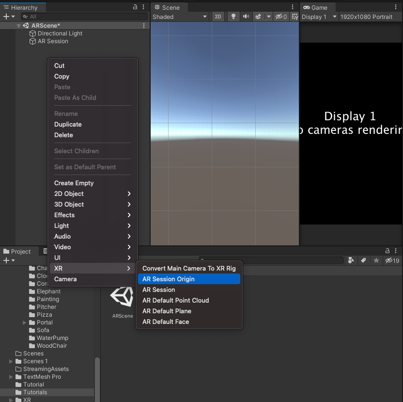Screen dimensions: 403x402
Task: Click the Project panel lock icon
Action: point(387,251)
